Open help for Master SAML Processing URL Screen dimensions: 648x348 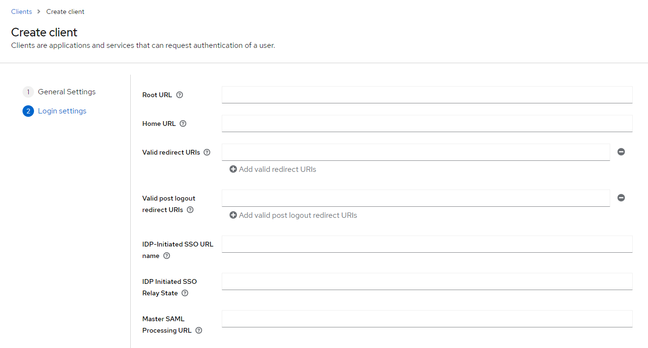[199, 330]
